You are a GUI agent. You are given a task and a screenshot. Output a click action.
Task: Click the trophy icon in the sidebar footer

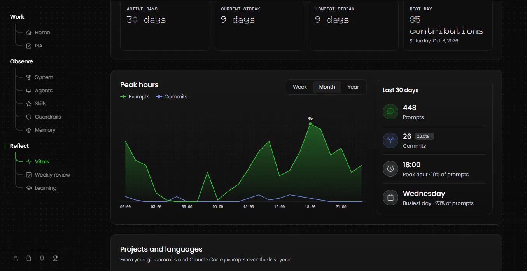pos(55,258)
